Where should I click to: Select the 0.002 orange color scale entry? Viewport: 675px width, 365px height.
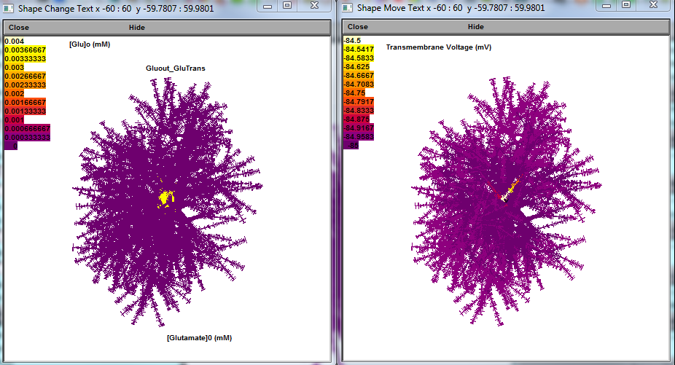15,93
